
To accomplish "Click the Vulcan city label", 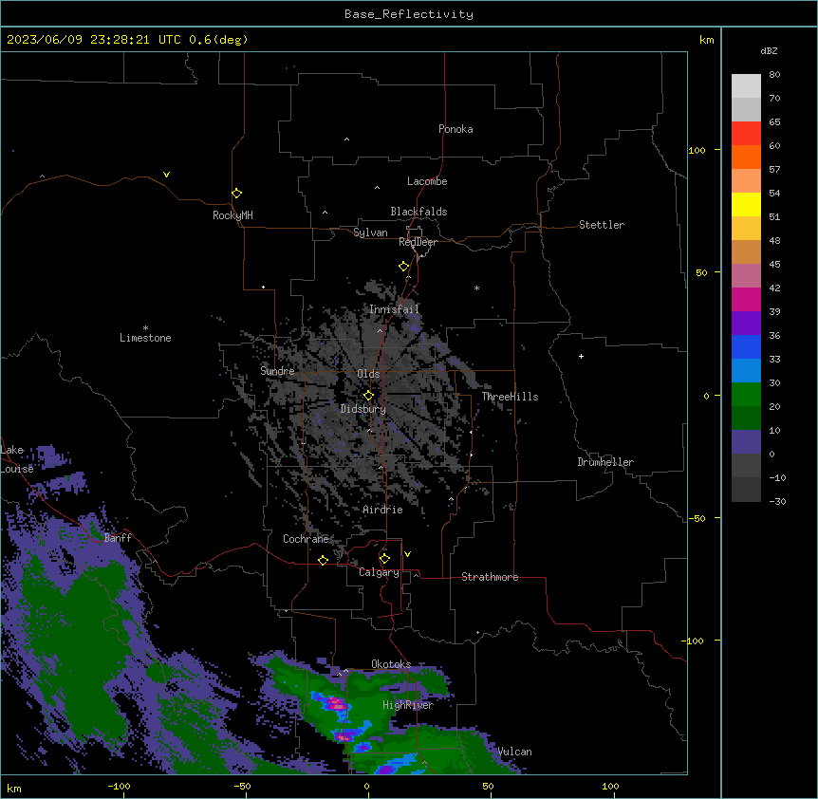I will (515, 752).
